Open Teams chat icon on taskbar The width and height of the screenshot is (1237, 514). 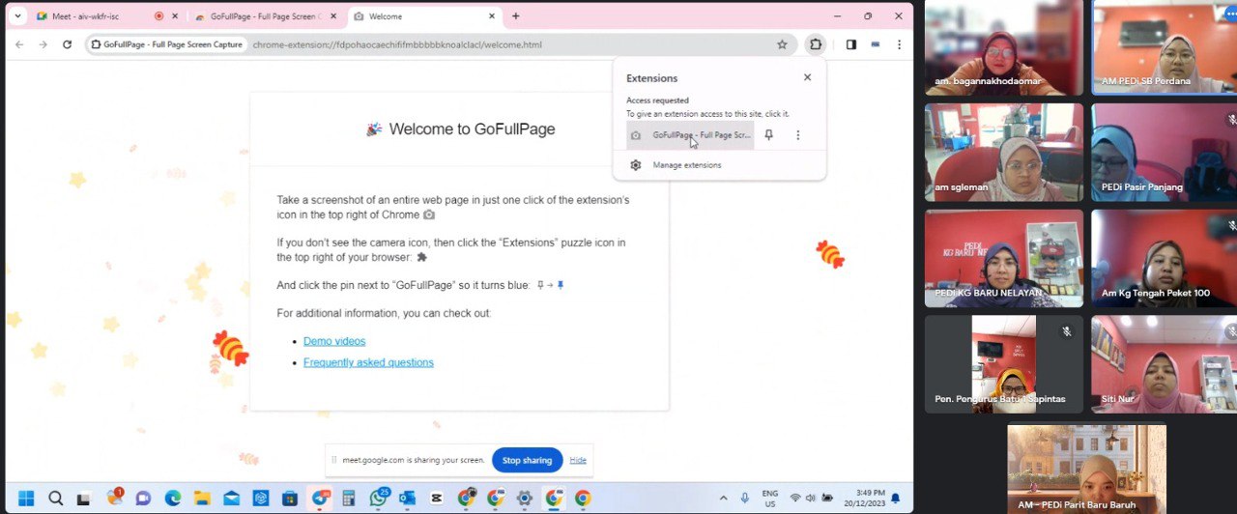click(143, 499)
